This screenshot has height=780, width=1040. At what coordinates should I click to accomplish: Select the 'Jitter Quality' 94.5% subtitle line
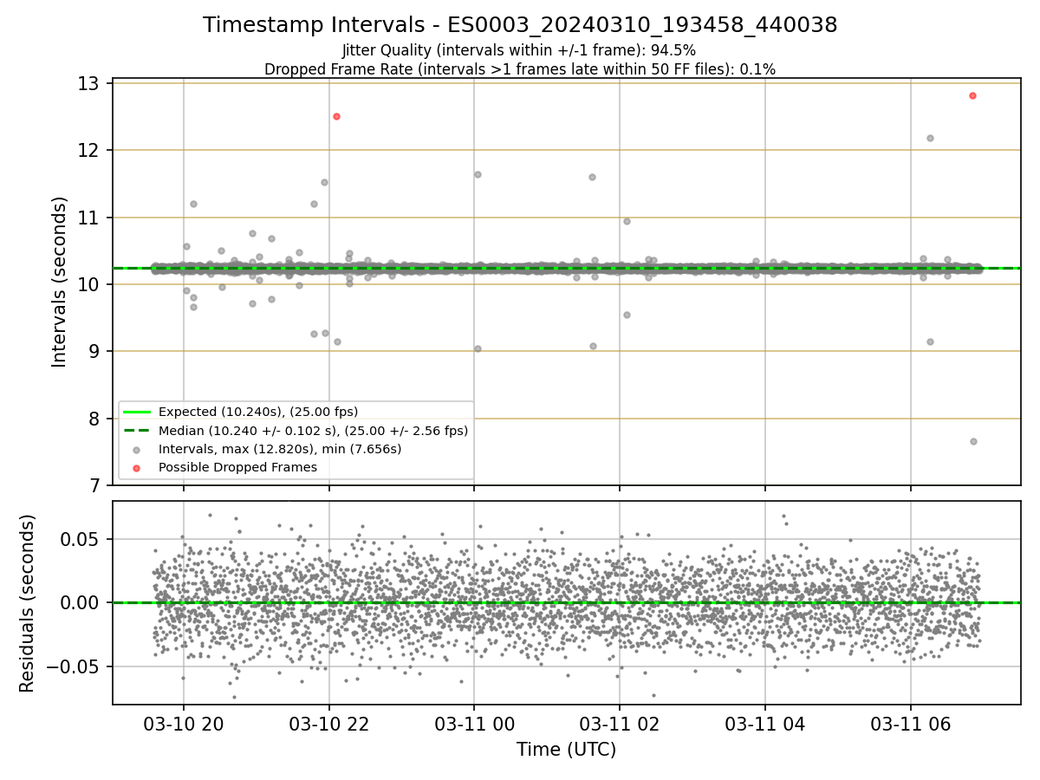519,50
